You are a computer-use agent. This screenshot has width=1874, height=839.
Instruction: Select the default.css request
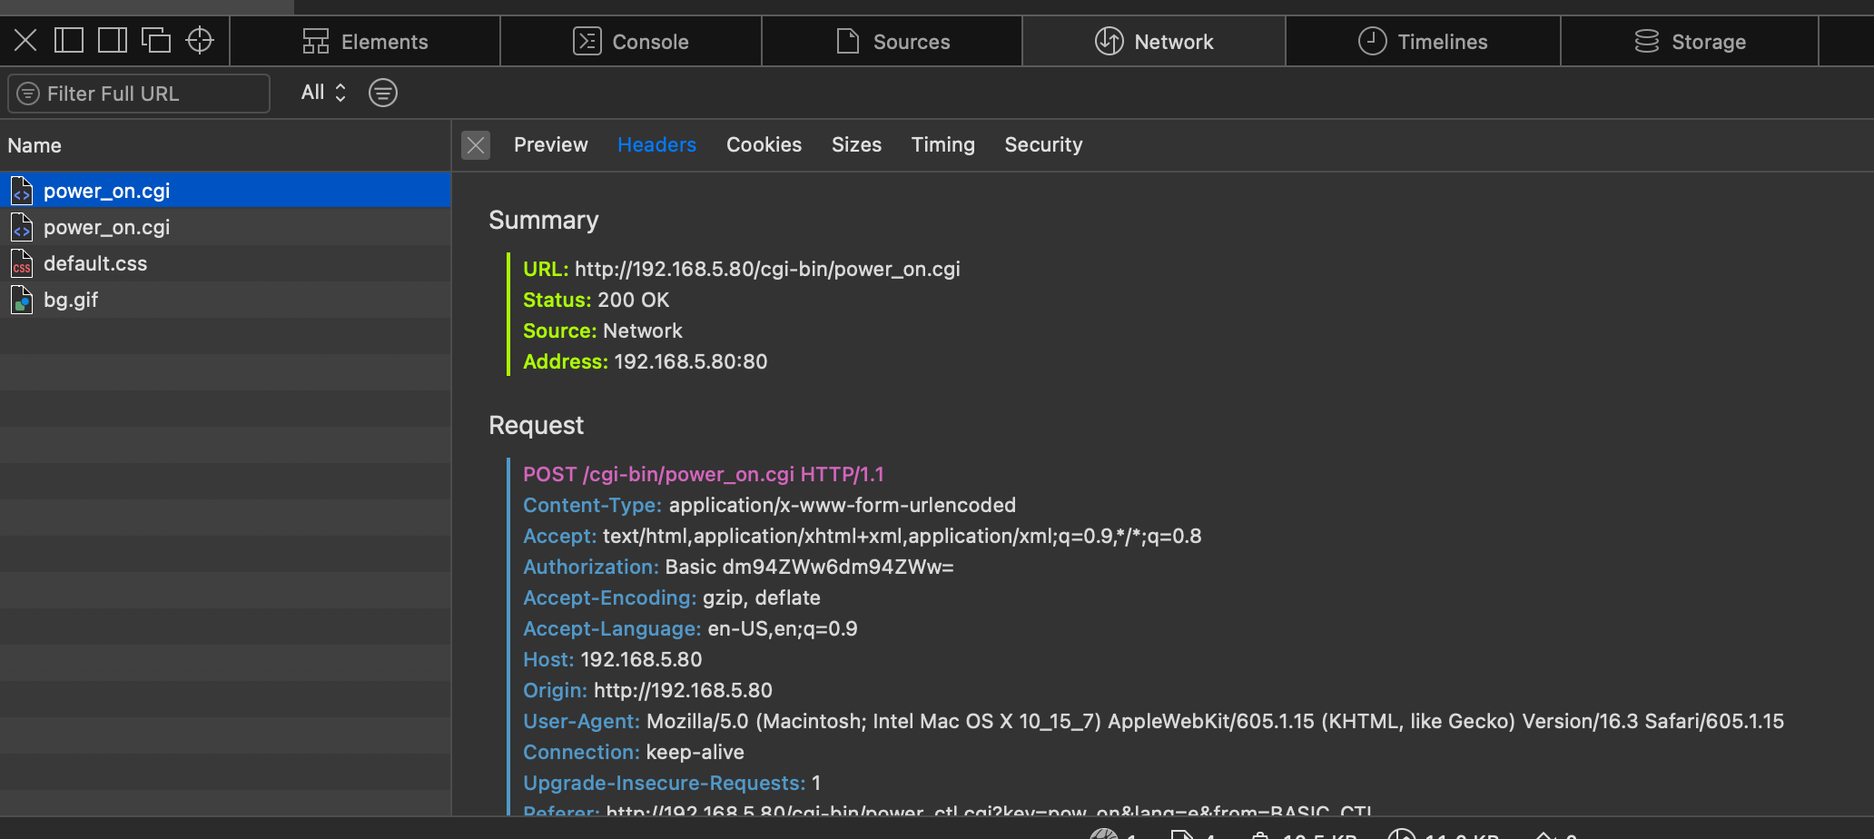pyautogui.click(x=225, y=263)
